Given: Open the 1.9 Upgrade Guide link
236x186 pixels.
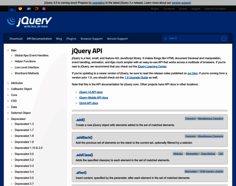Looking at the screenshot, I should pyautogui.click(x=136, y=77).
